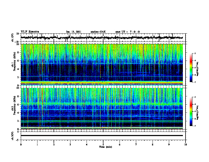Select the "Time (min)" axis label

(106, 147)
